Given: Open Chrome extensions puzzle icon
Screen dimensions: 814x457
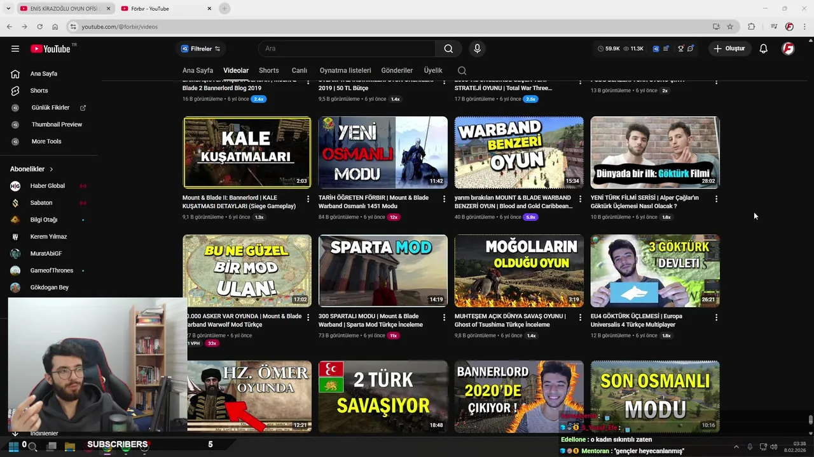Looking at the screenshot, I should click(x=752, y=27).
